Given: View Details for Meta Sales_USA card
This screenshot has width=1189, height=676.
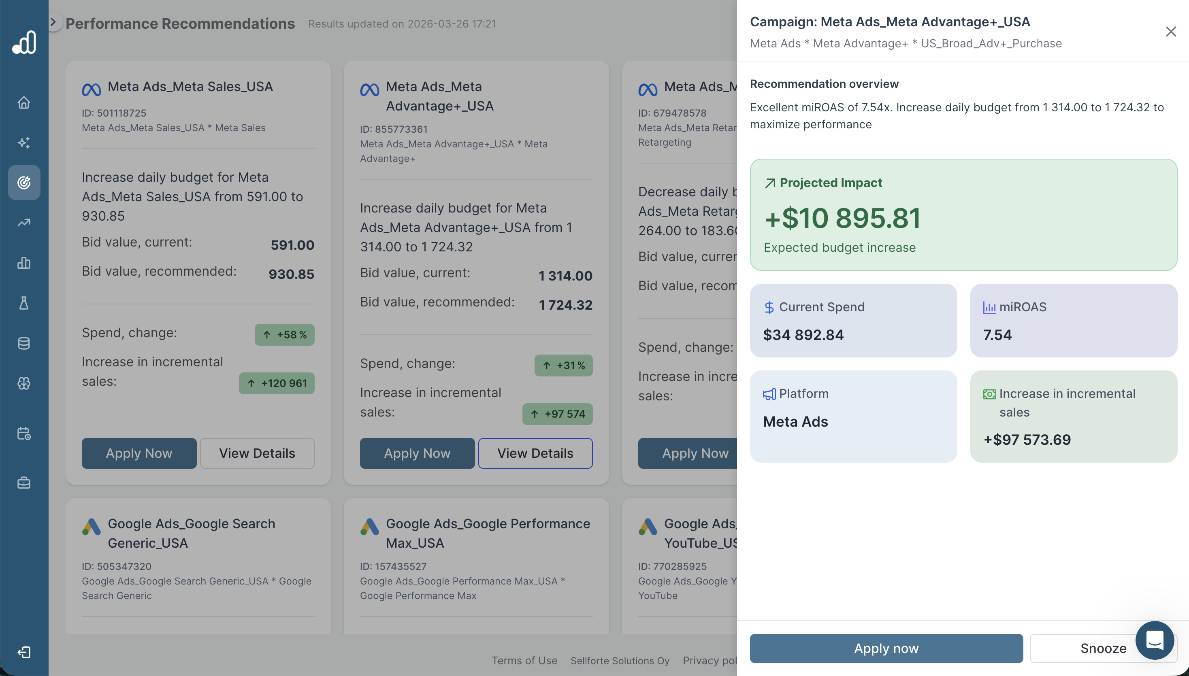Looking at the screenshot, I should (x=257, y=453).
